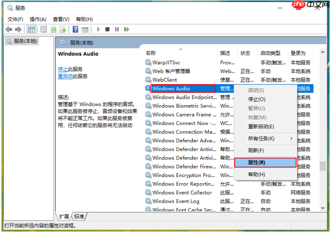The width and height of the screenshot is (330, 232).
Task: Sort by the 描述 column header
Action: [x=228, y=53]
